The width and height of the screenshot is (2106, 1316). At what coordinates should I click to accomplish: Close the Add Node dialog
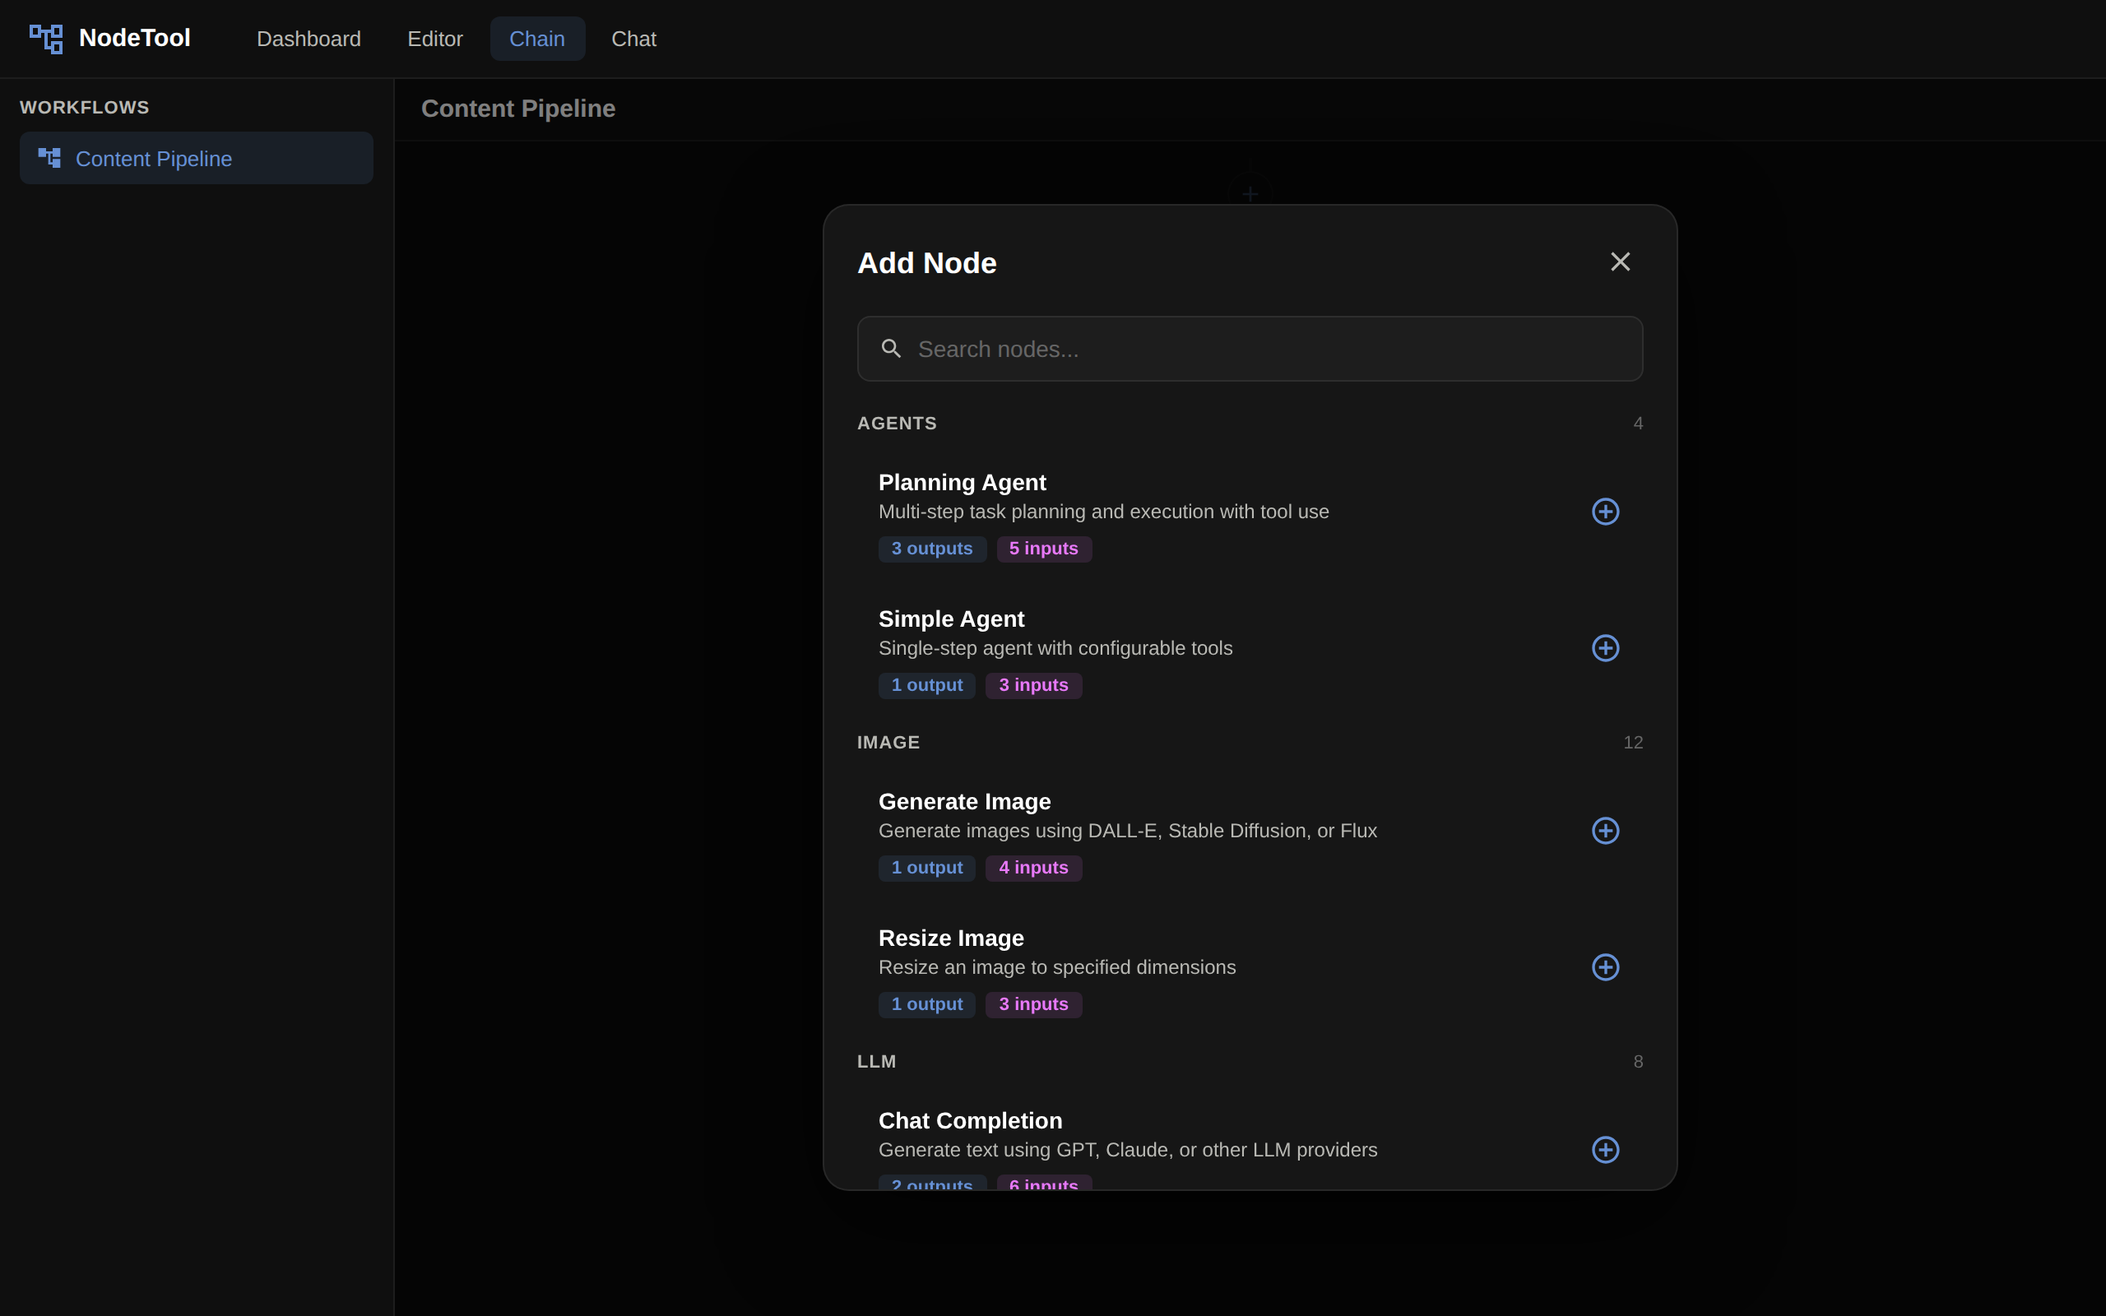(x=1620, y=261)
